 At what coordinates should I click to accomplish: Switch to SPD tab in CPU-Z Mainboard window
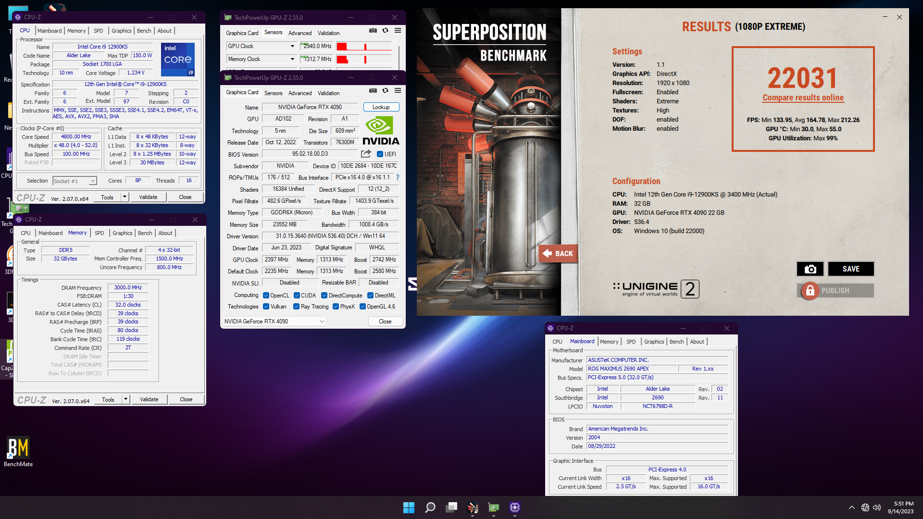tap(631, 342)
